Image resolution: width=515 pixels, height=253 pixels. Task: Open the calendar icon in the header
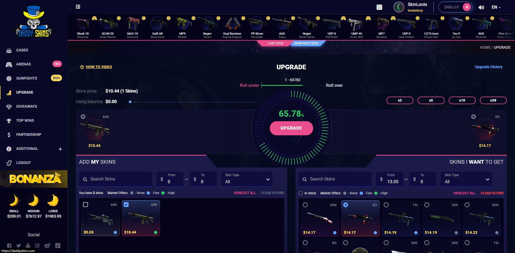click(379, 7)
